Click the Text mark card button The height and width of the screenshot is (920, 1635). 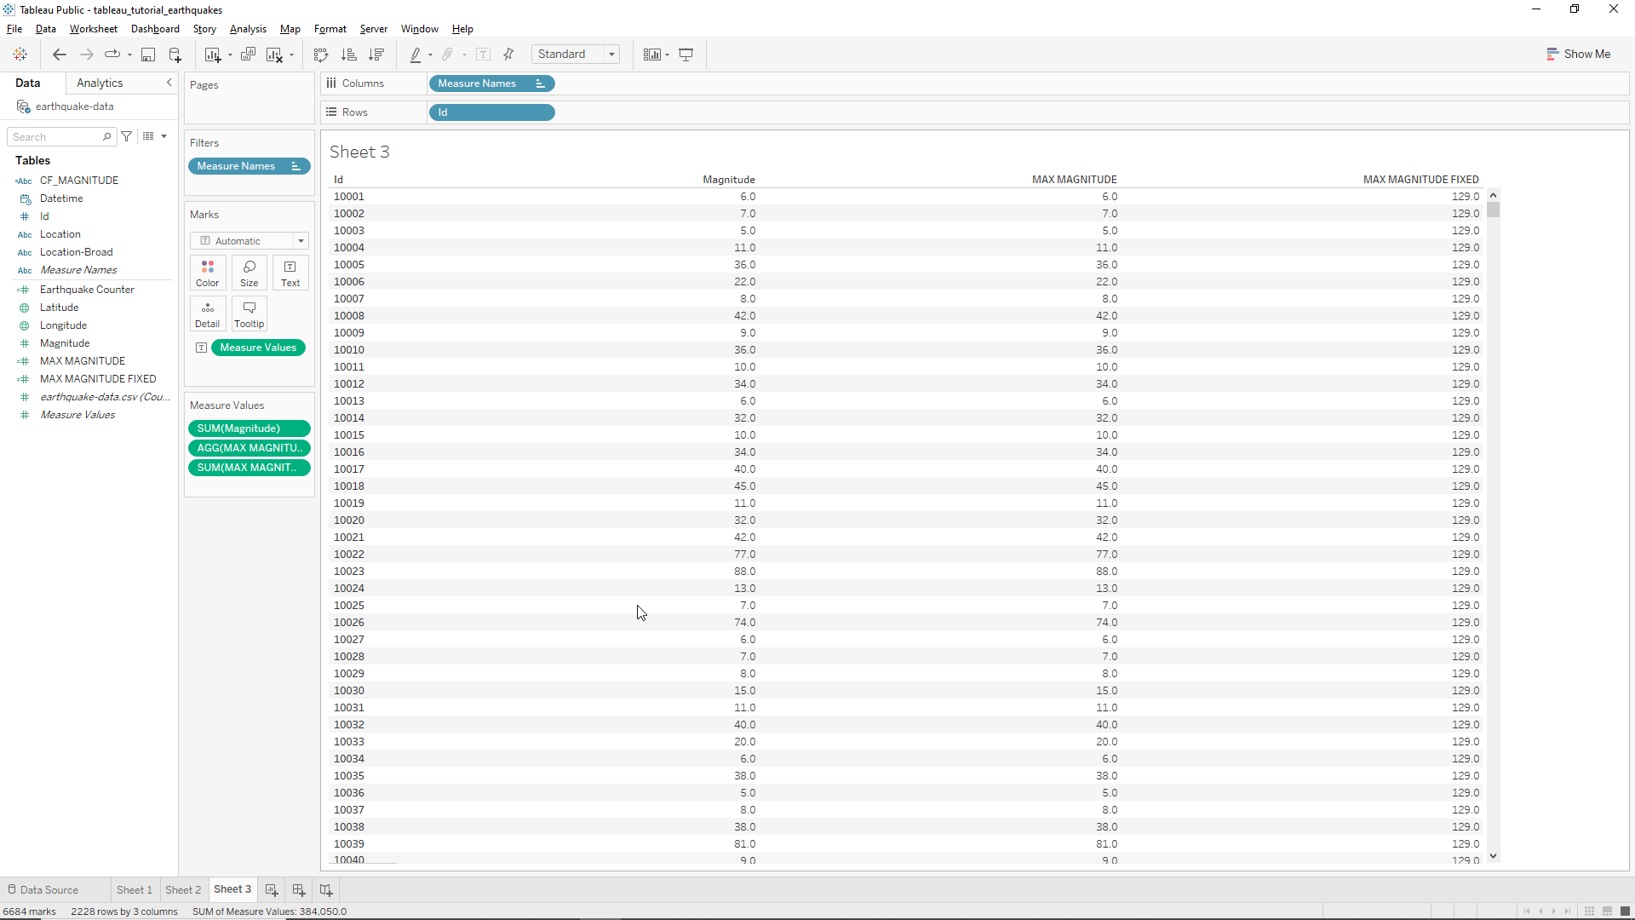pos(290,273)
